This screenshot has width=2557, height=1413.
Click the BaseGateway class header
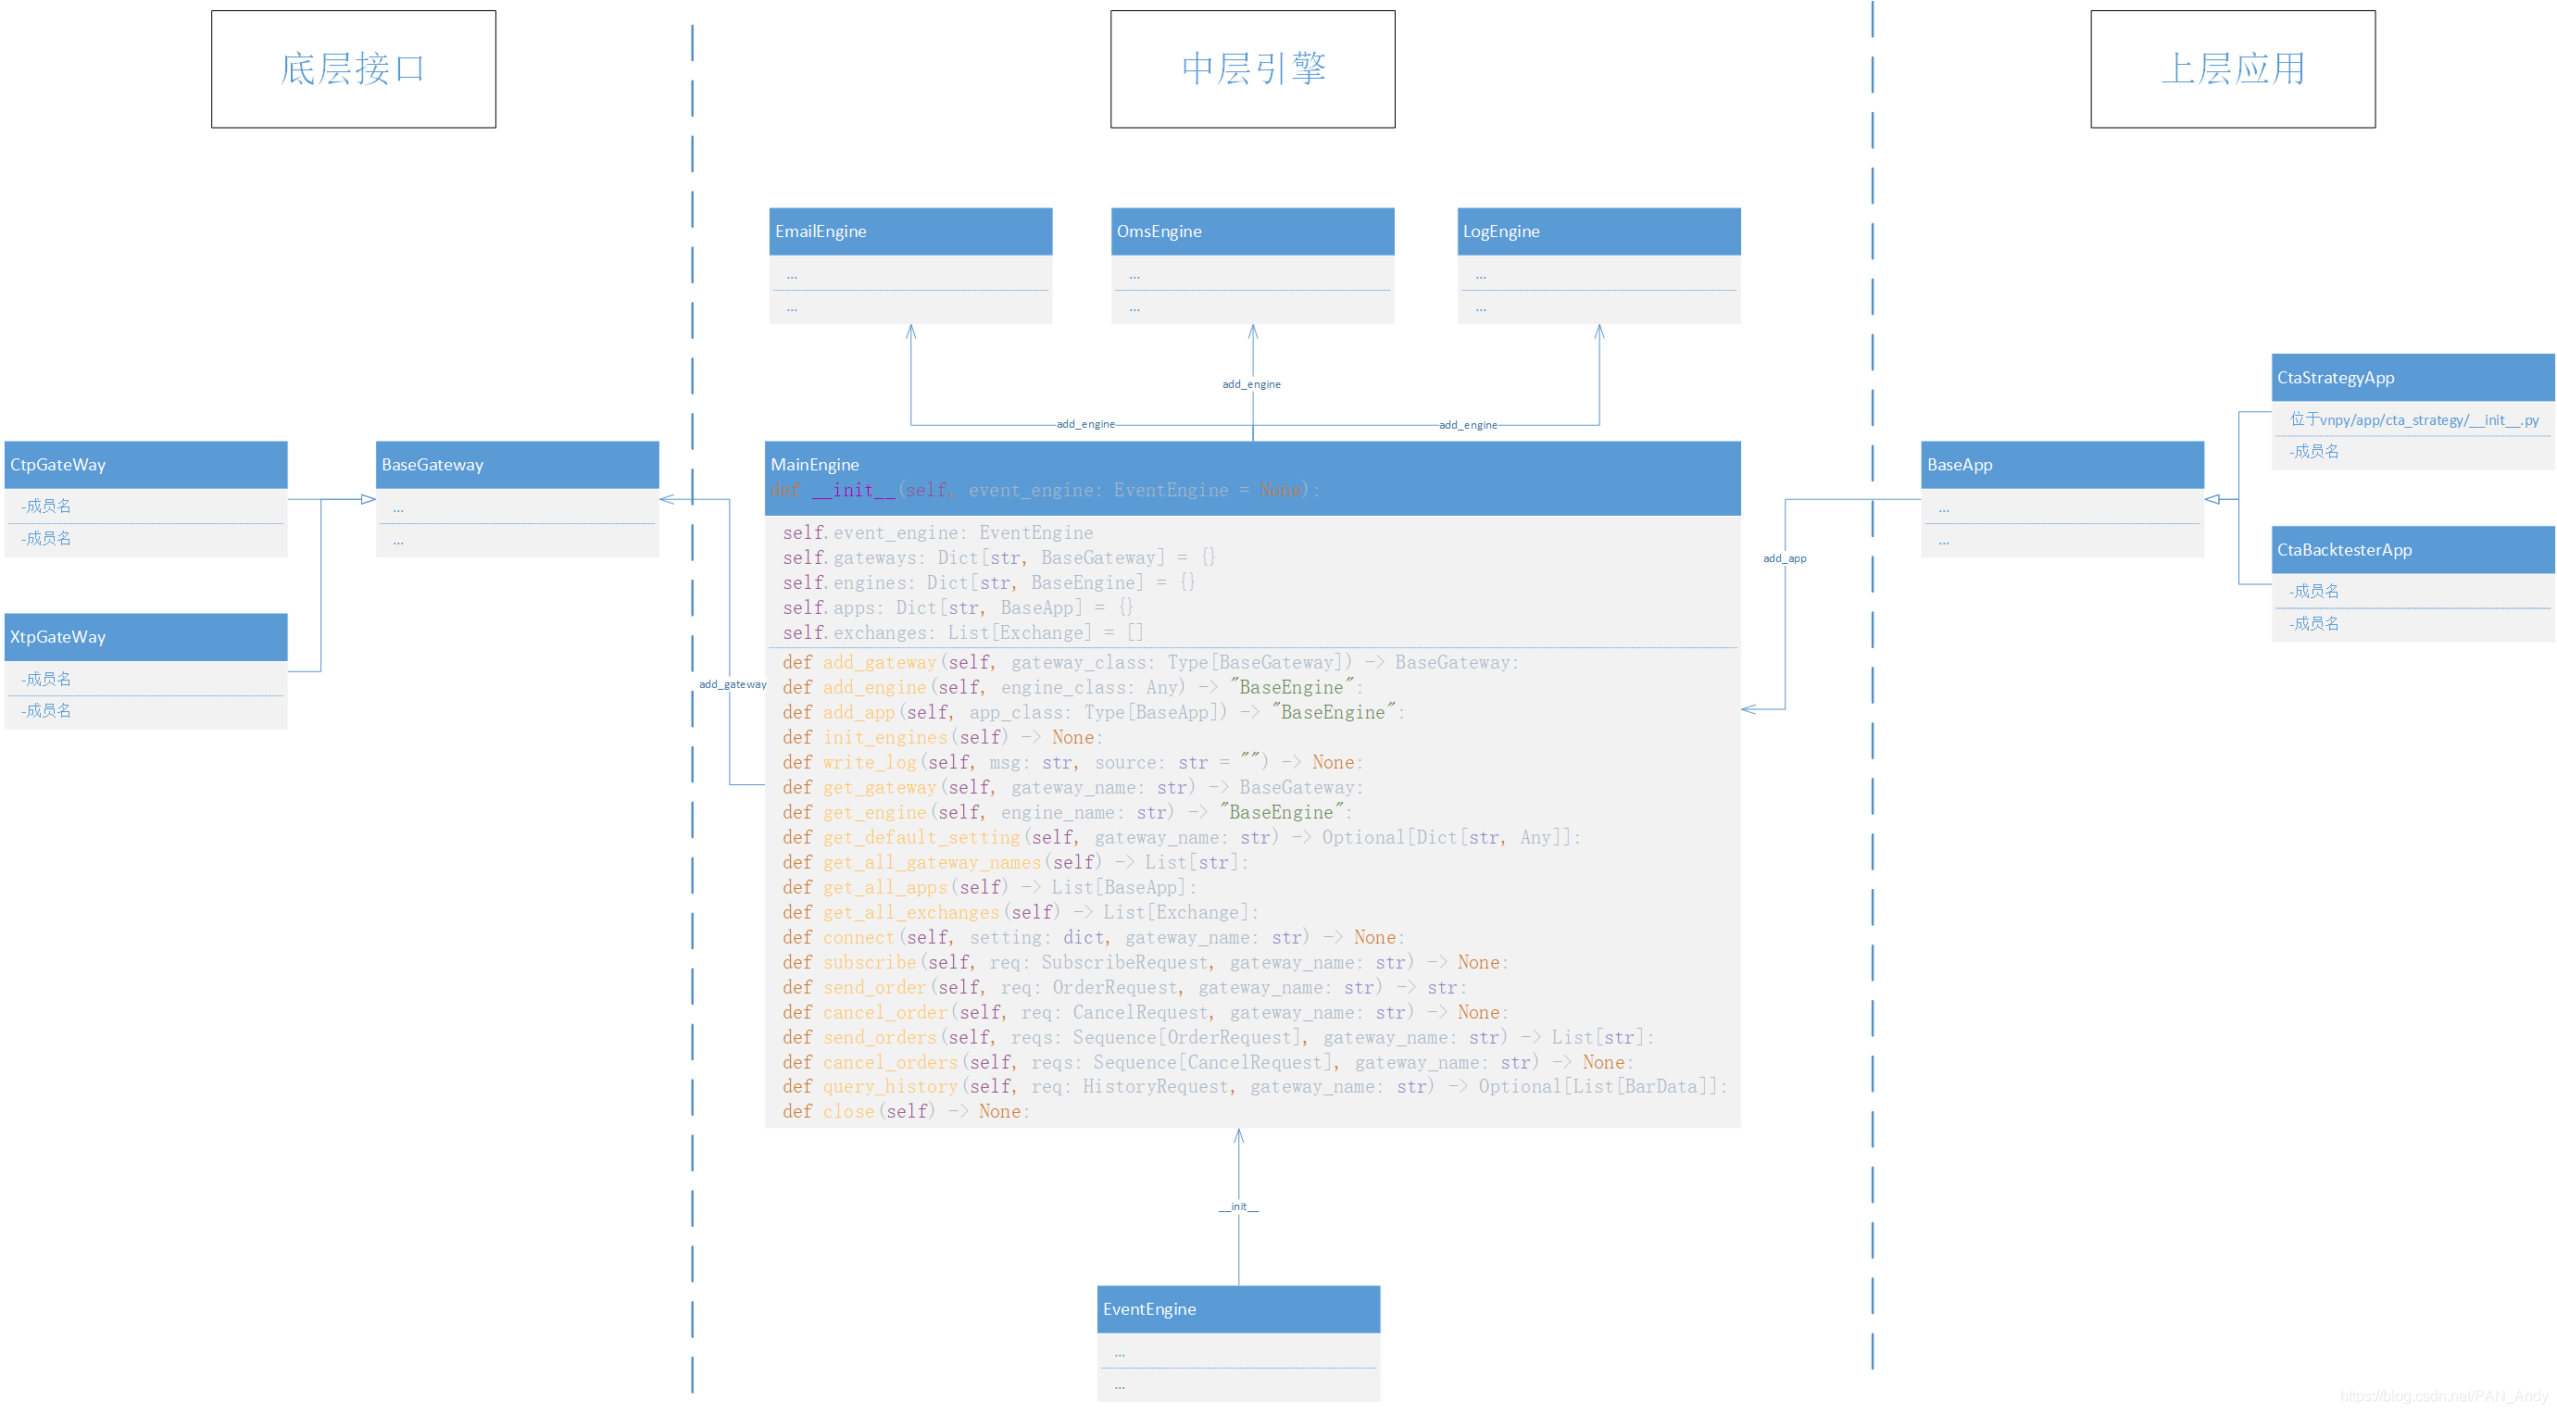click(x=517, y=465)
